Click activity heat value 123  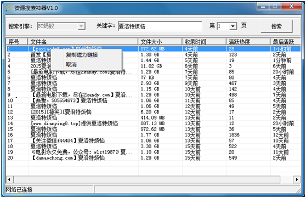(x=233, y=55)
